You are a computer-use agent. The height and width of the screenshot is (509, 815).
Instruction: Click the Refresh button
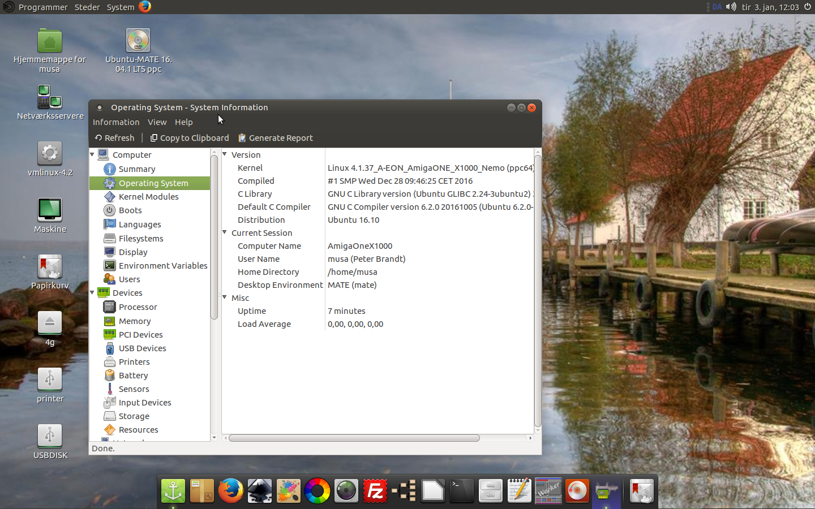114,138
